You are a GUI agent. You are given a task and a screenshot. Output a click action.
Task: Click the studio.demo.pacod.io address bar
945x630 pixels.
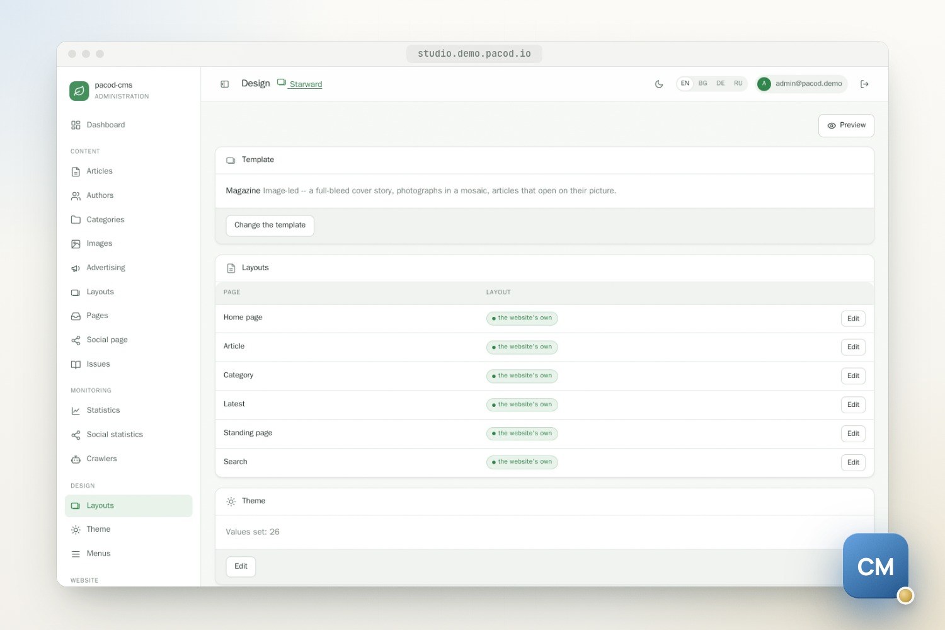(474, 54)
